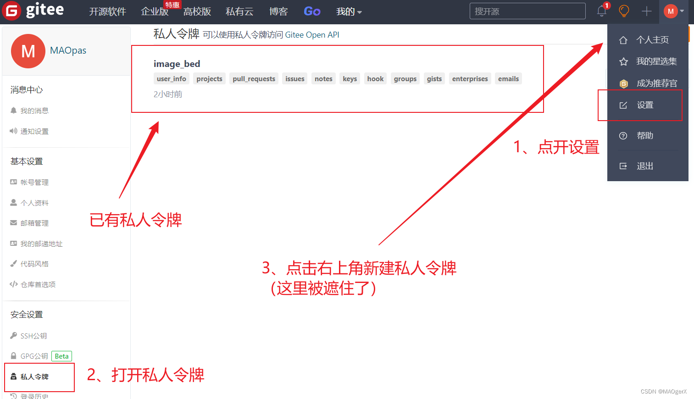Click the star icon beside 我的星选集
This screenshot has height=399, width=694.
tap(623, 61)
